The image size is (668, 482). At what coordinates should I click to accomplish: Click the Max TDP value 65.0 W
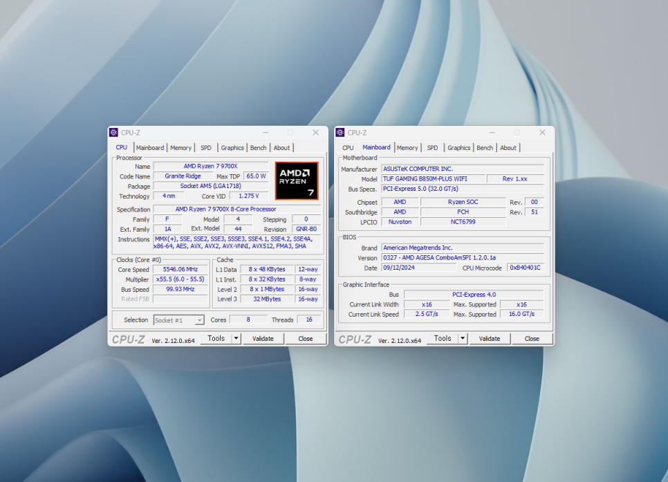[x=256, y=176]
